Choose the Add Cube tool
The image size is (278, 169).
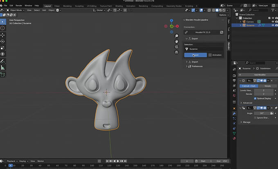coord(3,74)
